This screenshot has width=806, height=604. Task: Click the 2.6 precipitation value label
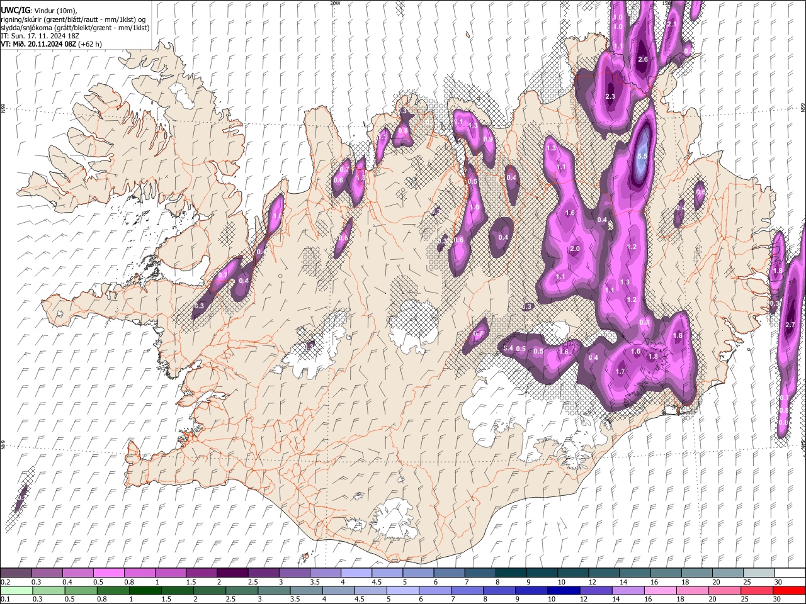[643, 59]
